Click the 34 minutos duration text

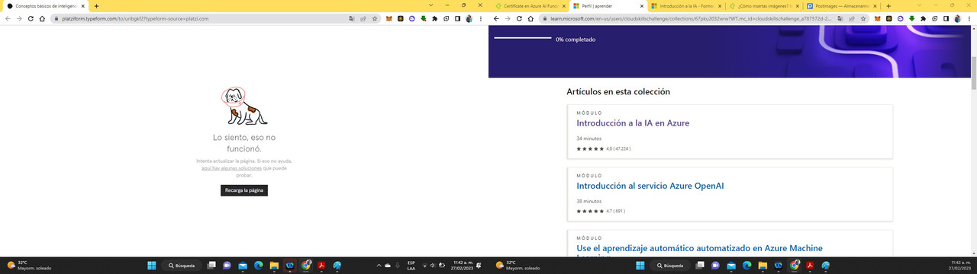(x=588, y=139)
